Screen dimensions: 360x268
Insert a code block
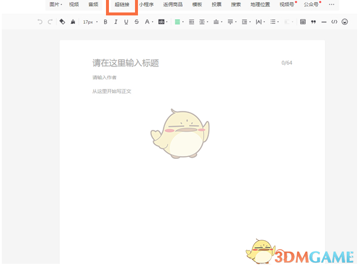(x=335, y=22)
